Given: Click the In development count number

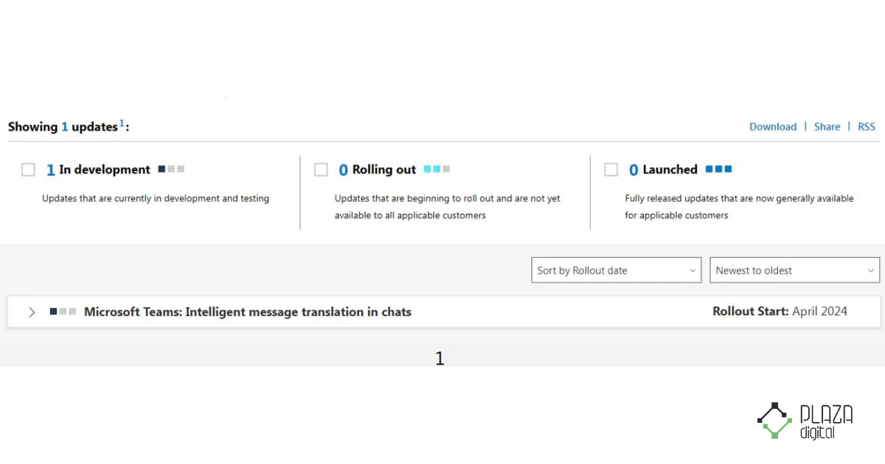Looking at the screenshot, I should 50,170.
